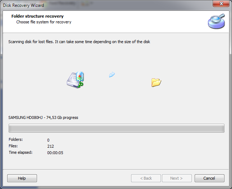Viewport: 232px width, 189px height.
Task: Click the Files label
Action: tap(13, 146)
